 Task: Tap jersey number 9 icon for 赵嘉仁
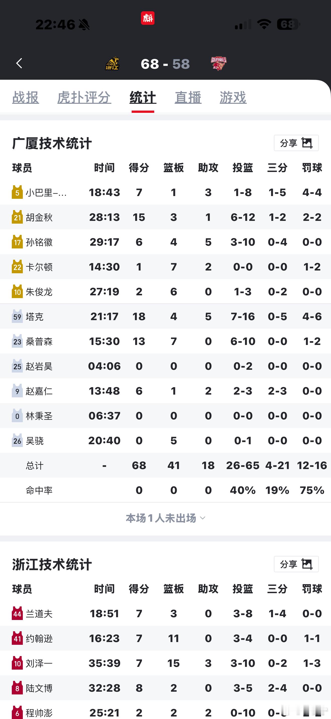click(17, 391)
